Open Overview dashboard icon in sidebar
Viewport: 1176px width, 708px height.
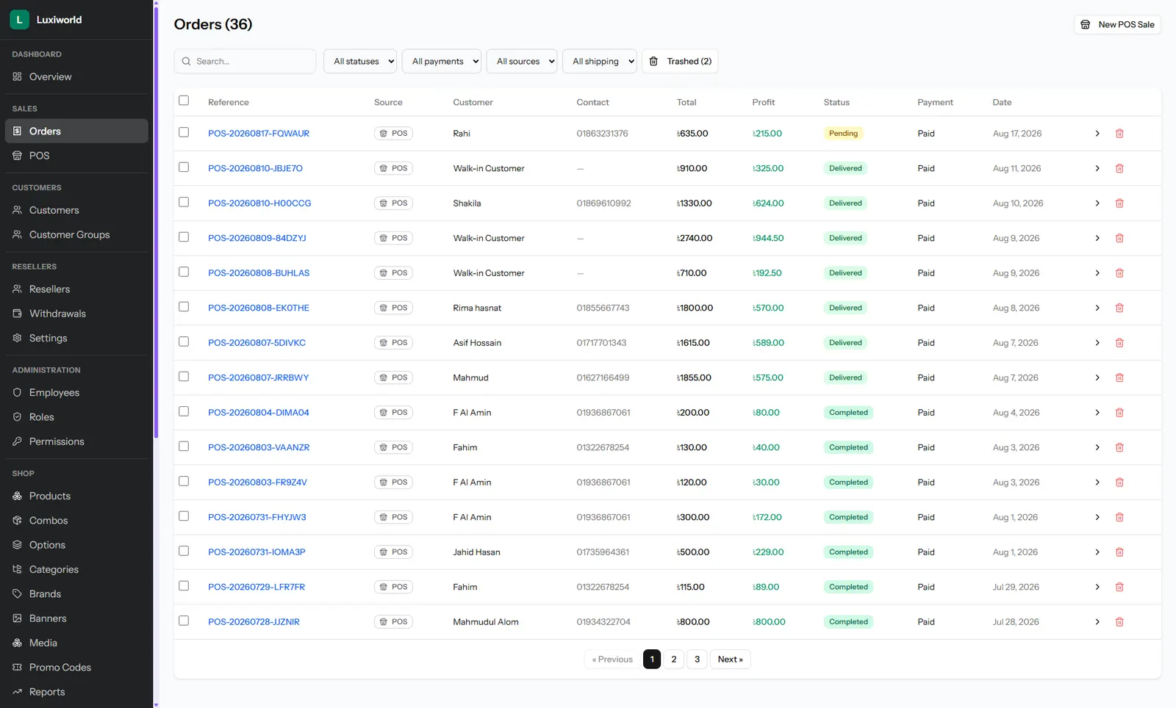17,76
